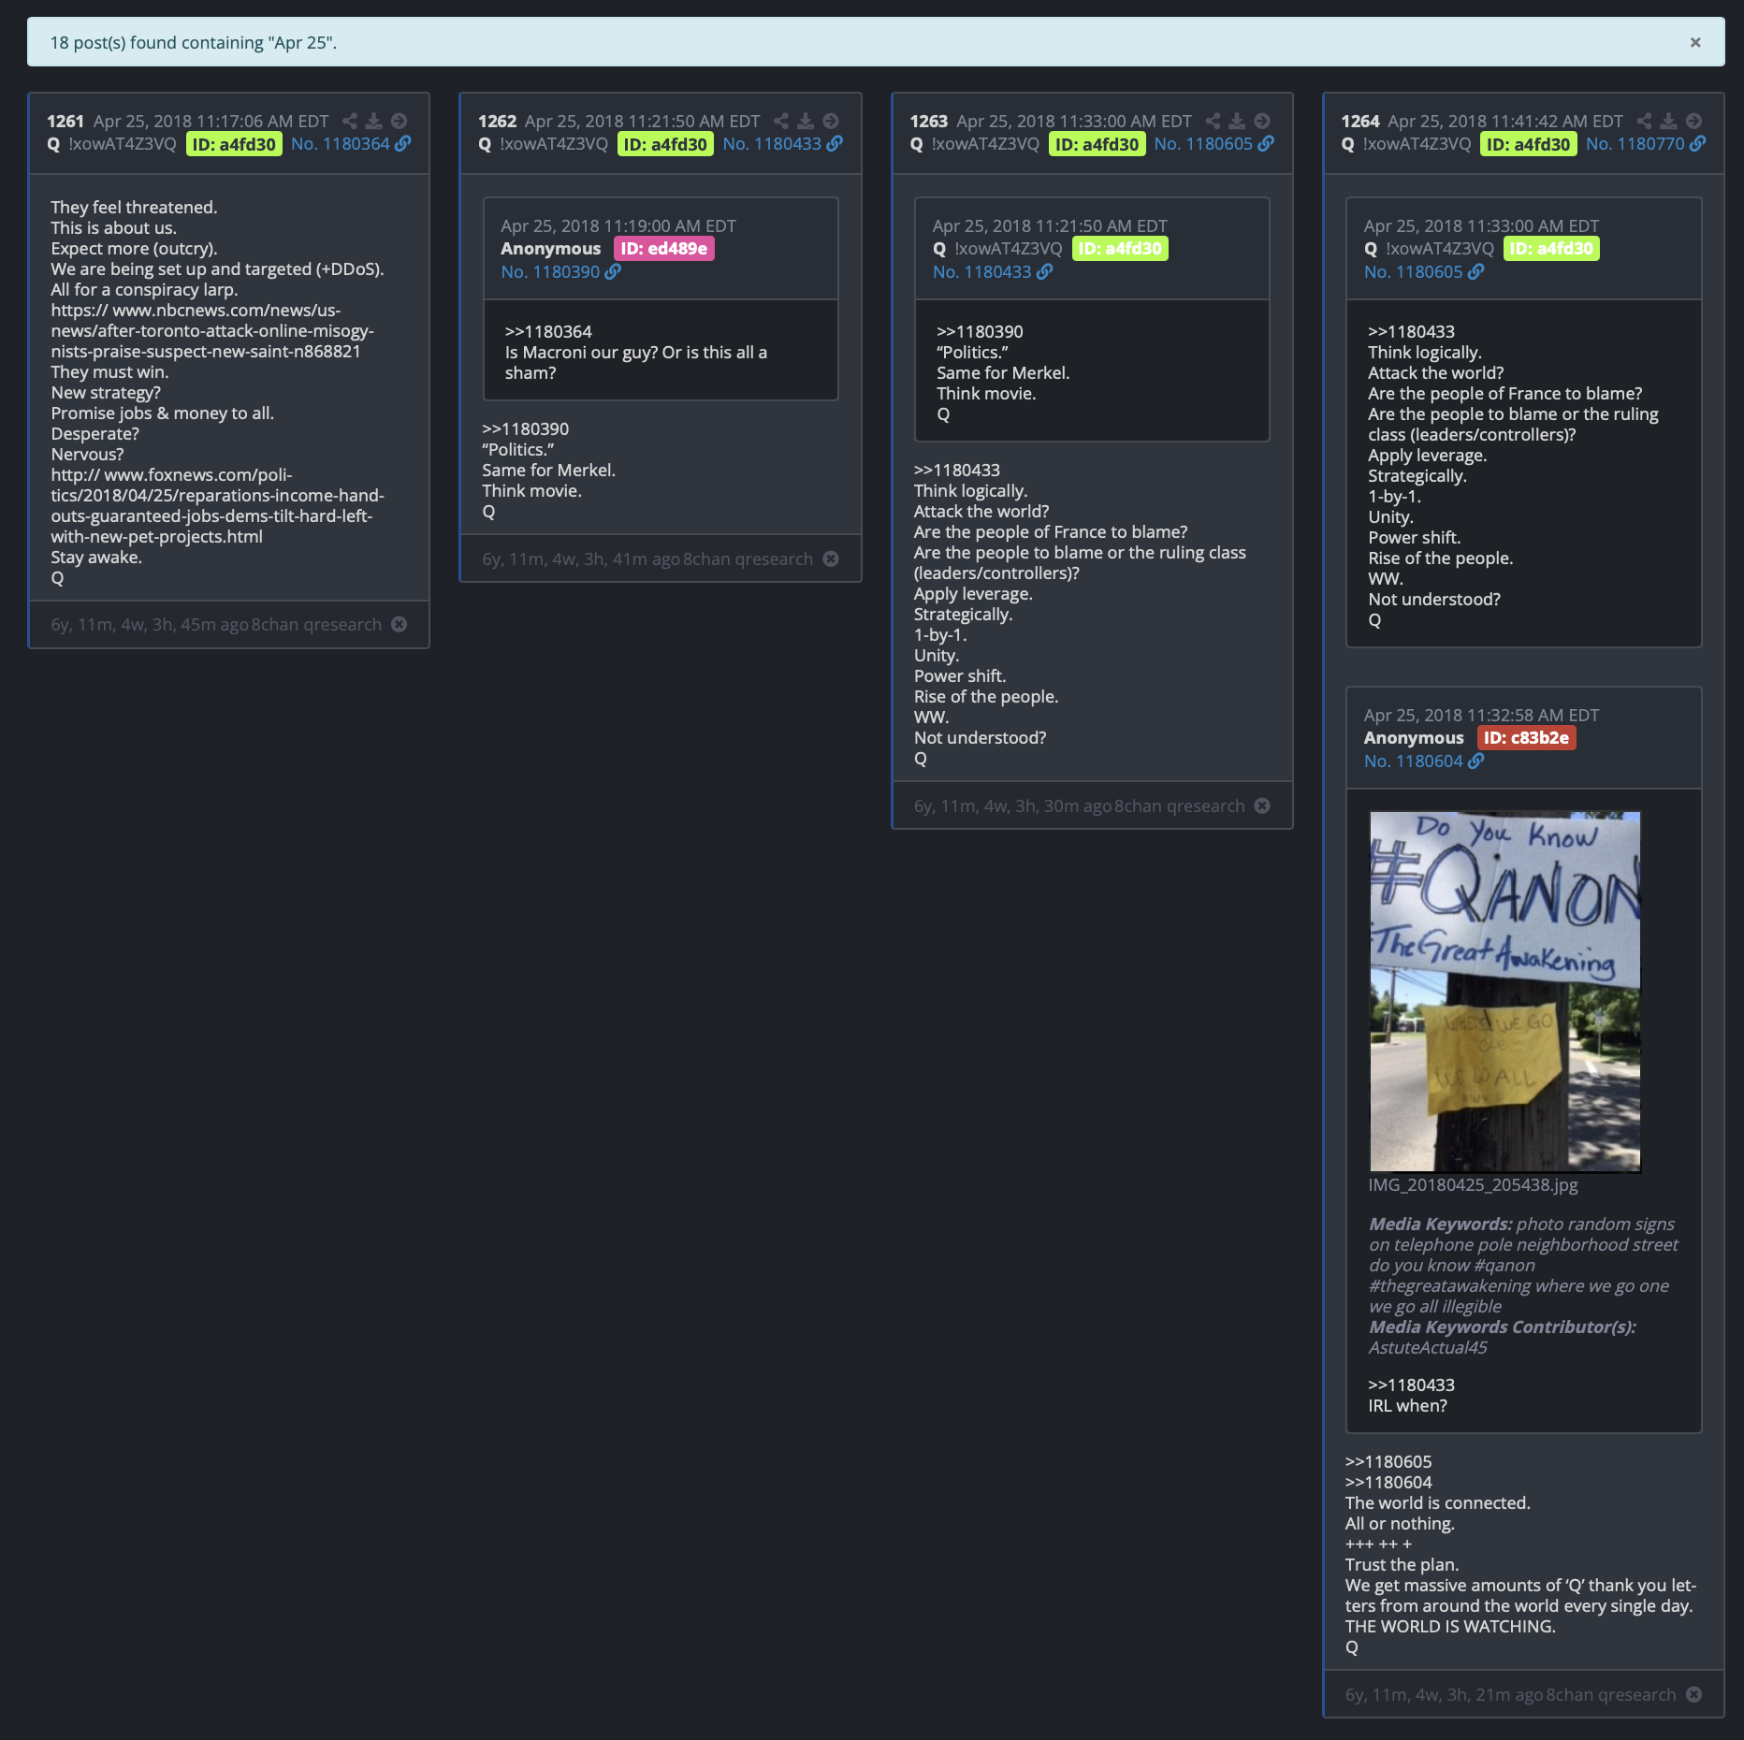Click arrow circle icon on post 1261

(399, 121)
